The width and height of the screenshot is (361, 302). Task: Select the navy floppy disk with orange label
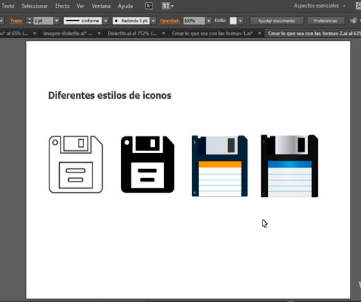coord(220,166)
